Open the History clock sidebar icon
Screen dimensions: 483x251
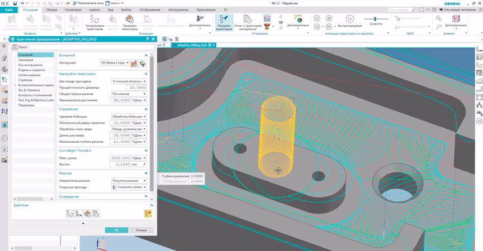click(4, 138)
